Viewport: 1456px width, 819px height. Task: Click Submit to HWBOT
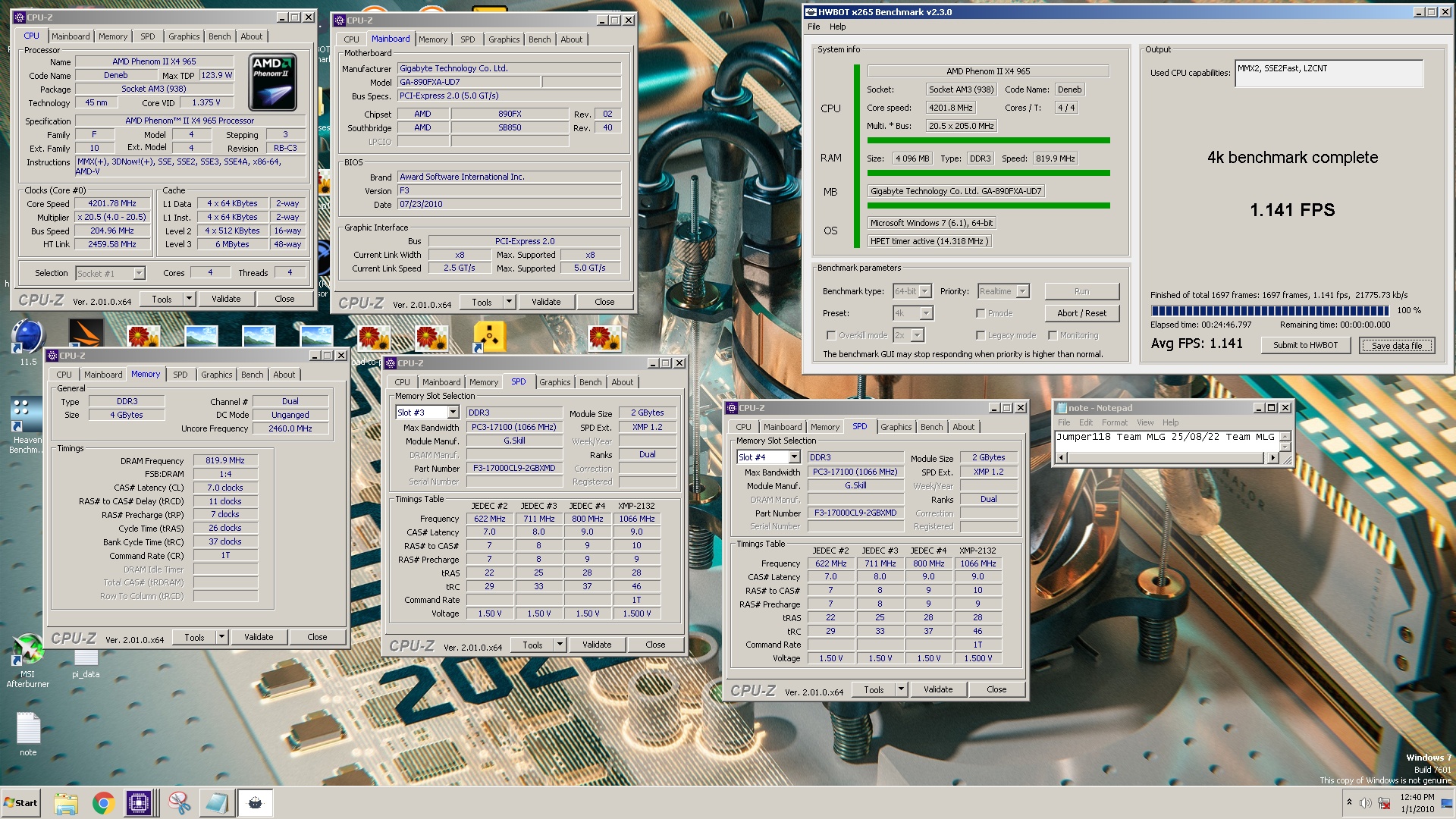1305,345
